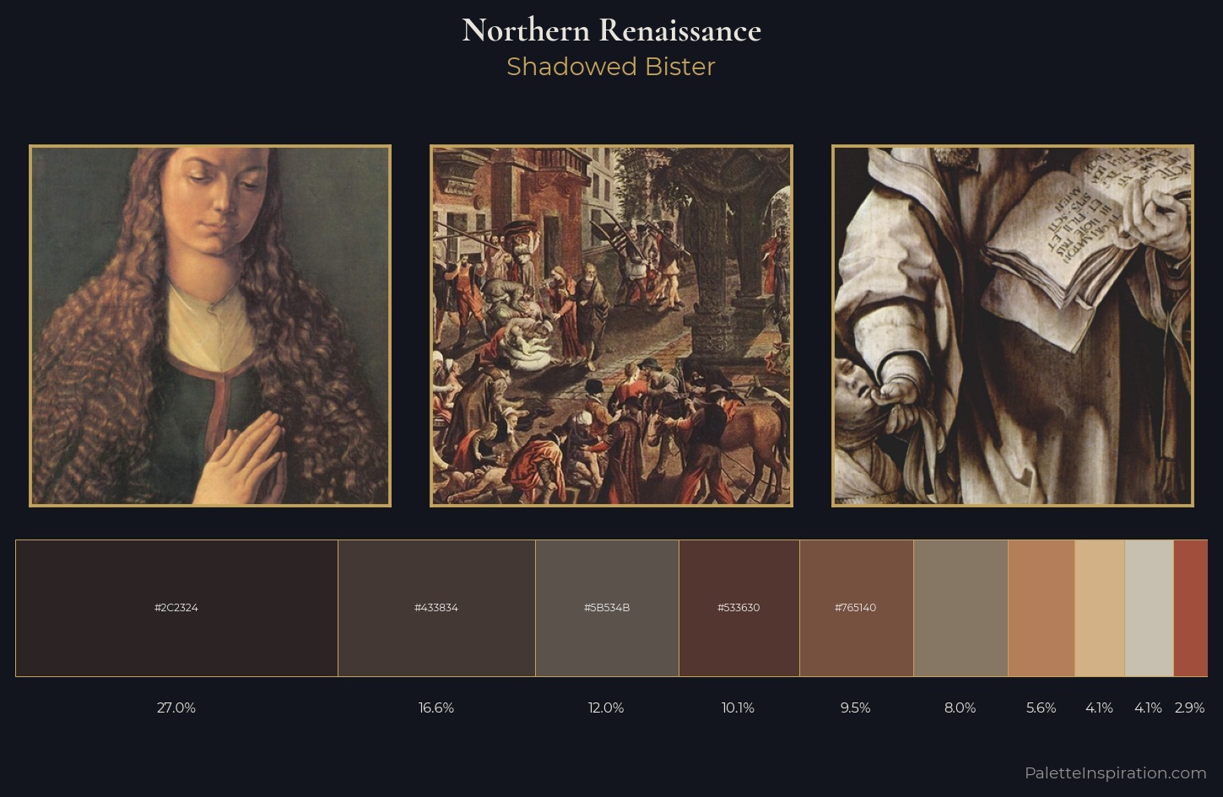
Task: Select the pale gray swatch above the second 4.1%
Action: (x=1149, y=608)
